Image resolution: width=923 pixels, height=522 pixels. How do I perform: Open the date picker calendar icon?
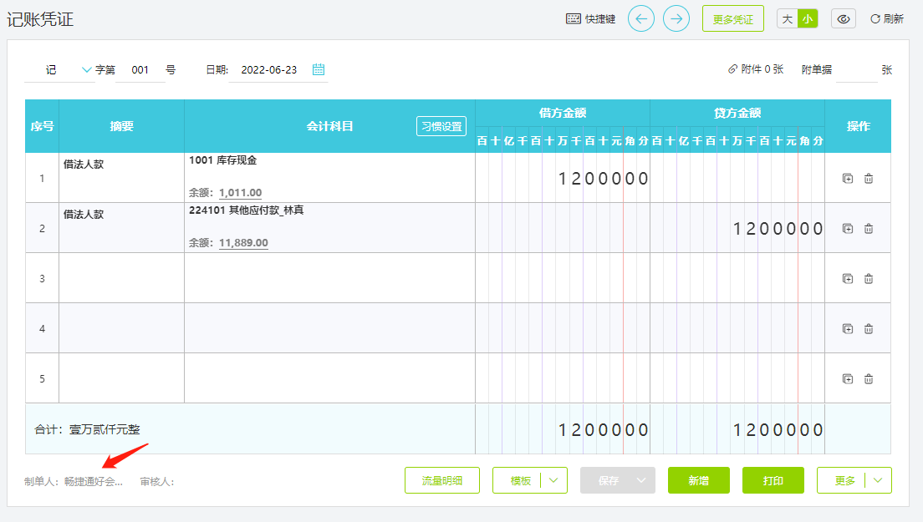tap(319, 69)
